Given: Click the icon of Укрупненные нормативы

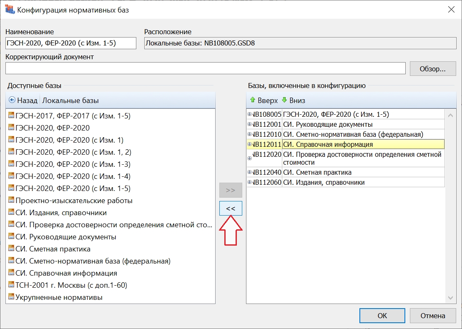Looking at the screenshot, I should (11, 296).
